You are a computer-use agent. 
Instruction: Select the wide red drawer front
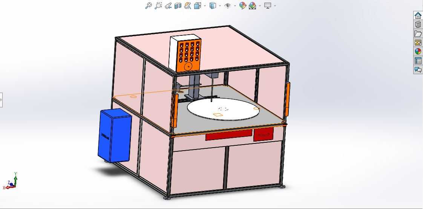coord(229,135)
